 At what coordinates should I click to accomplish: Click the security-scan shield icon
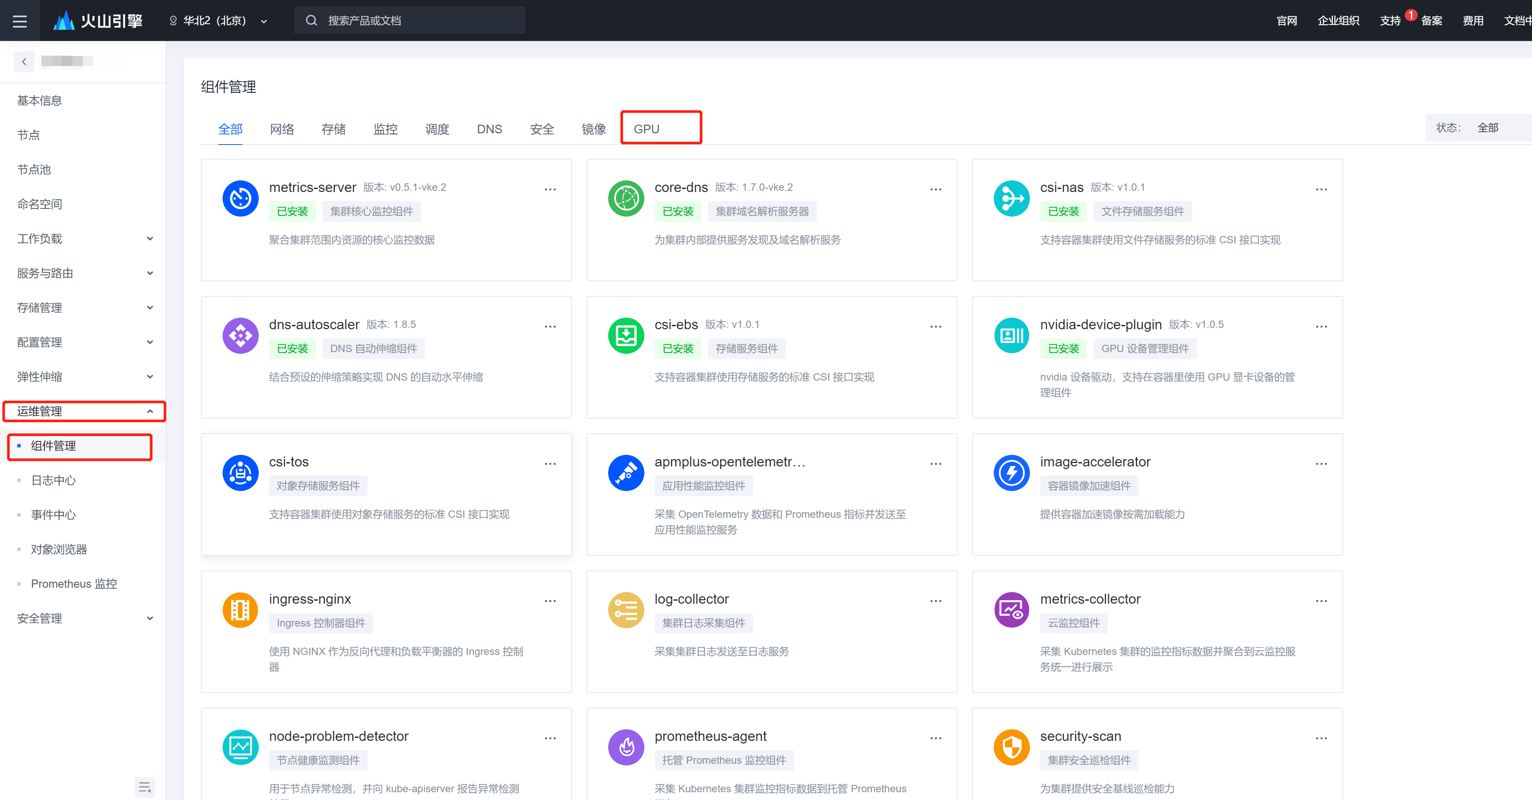click(1011, 747)
